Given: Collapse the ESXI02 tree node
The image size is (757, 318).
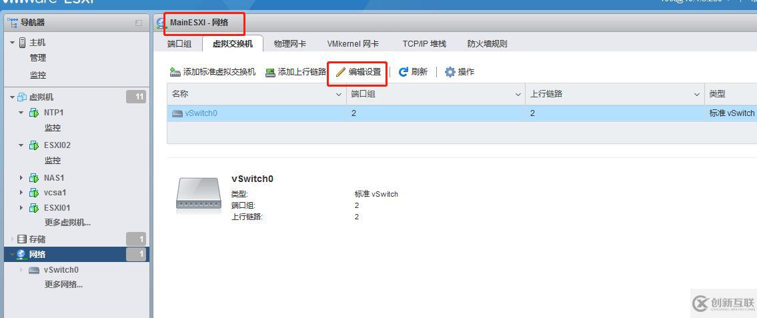Looking at the screenshot, I should (21, 145).
